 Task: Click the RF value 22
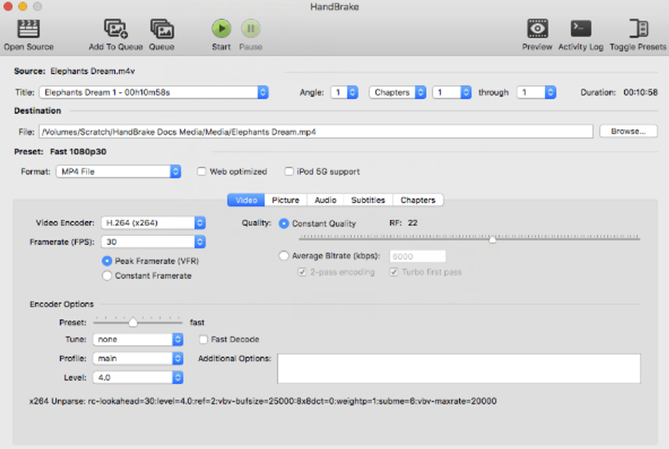coord(412,223)
